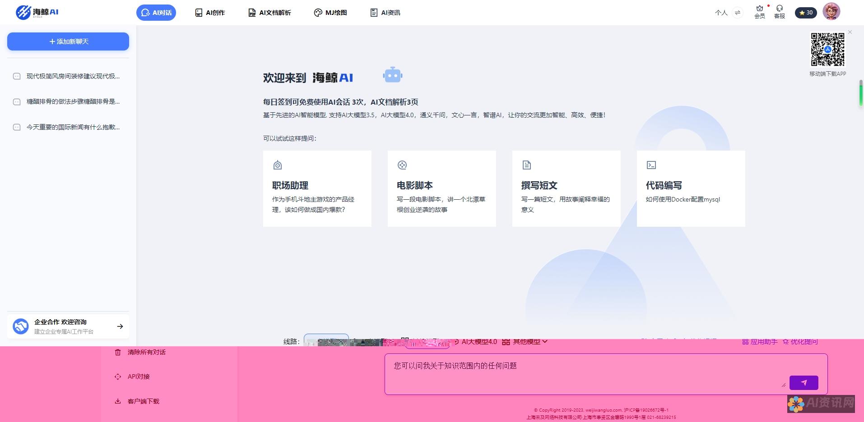Close the QR code download panel
This screenshot has width=864, height=422.
[850, 32]
